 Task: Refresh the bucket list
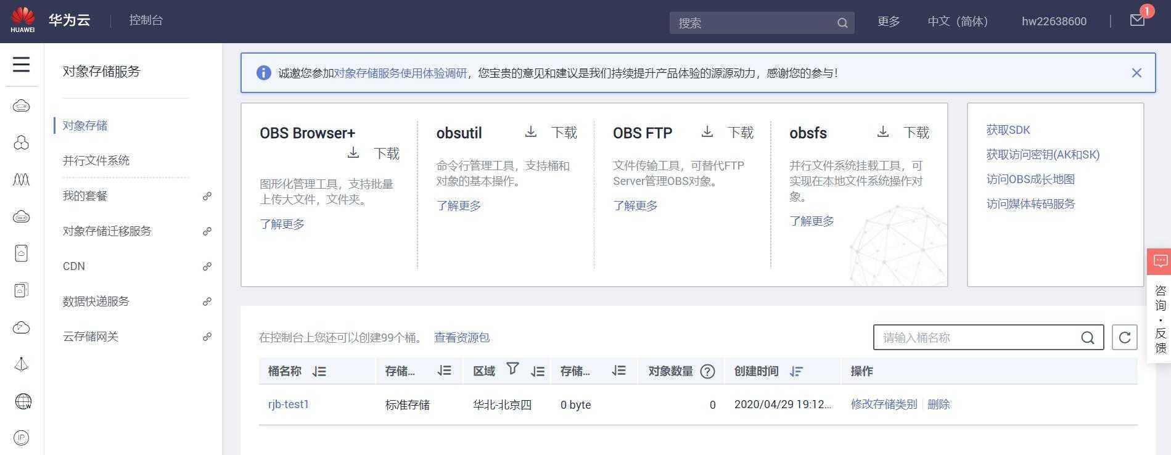[1125, 337]
